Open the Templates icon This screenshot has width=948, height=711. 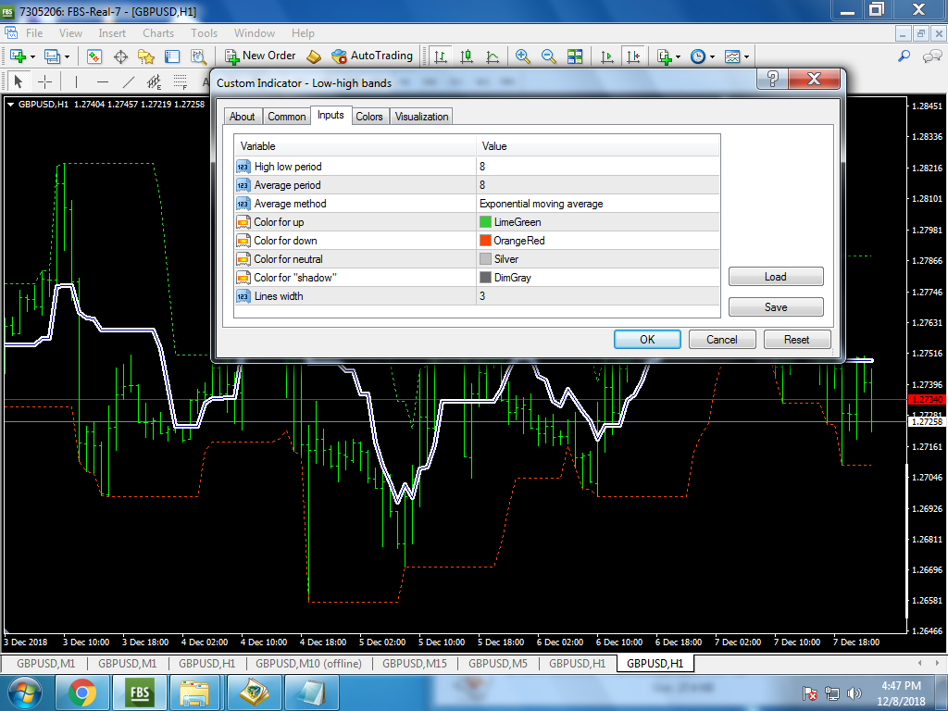[x=732, y=56]
